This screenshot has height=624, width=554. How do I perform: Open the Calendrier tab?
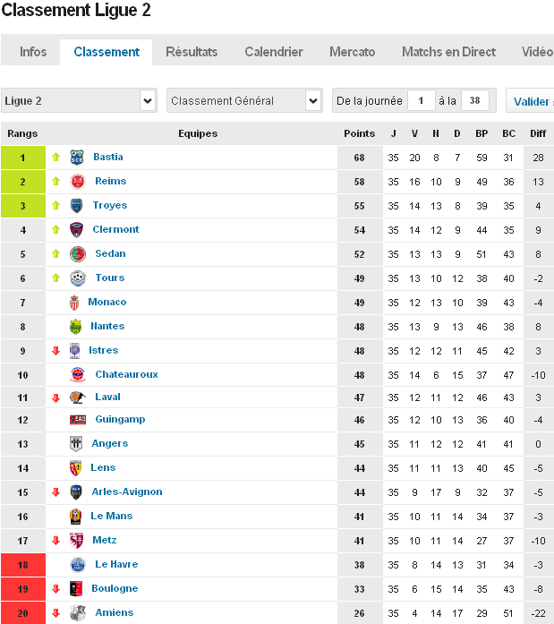coord(274,52)
